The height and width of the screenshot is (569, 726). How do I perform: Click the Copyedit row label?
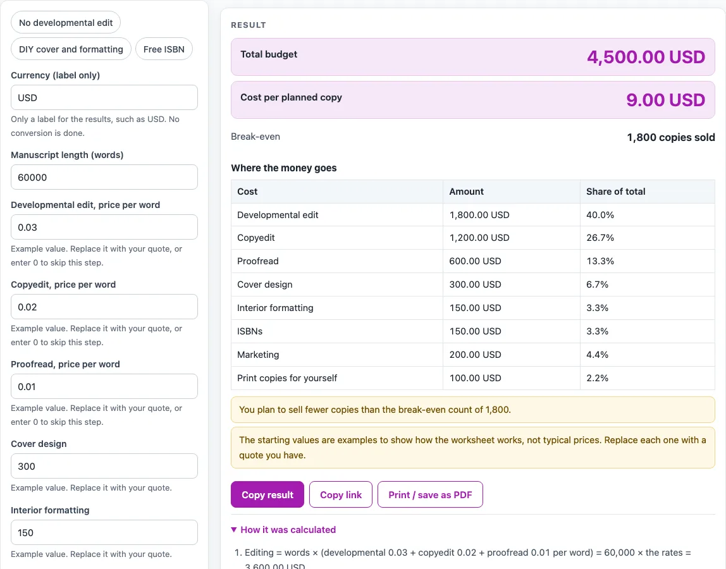pyautogui.click(x=255, y=238)
